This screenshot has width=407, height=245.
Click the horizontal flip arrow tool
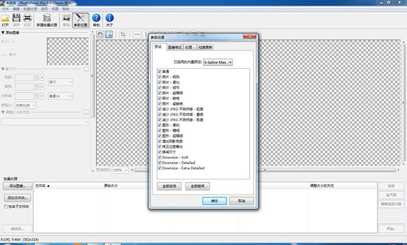point(137,34)
